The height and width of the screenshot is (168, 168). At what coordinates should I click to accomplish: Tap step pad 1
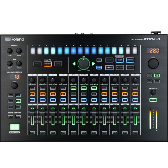click(x=32, y=51)
